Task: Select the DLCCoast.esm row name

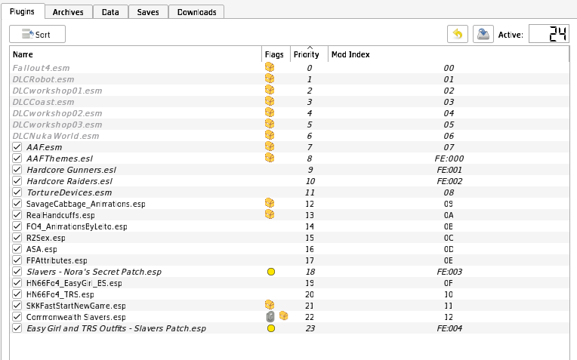Action: pyautogui.click(x=43, y=102)
